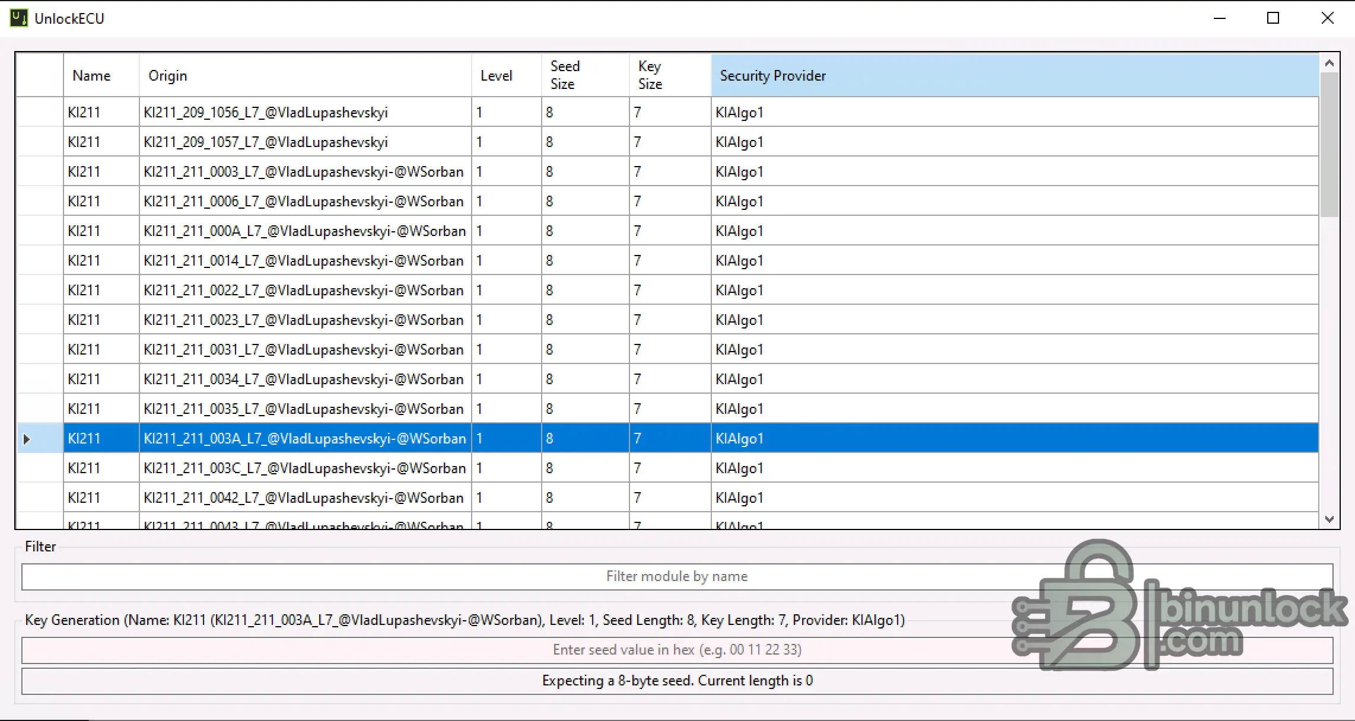
Task: Click the row header of the 209_1056 row
Action: (40, 112)
